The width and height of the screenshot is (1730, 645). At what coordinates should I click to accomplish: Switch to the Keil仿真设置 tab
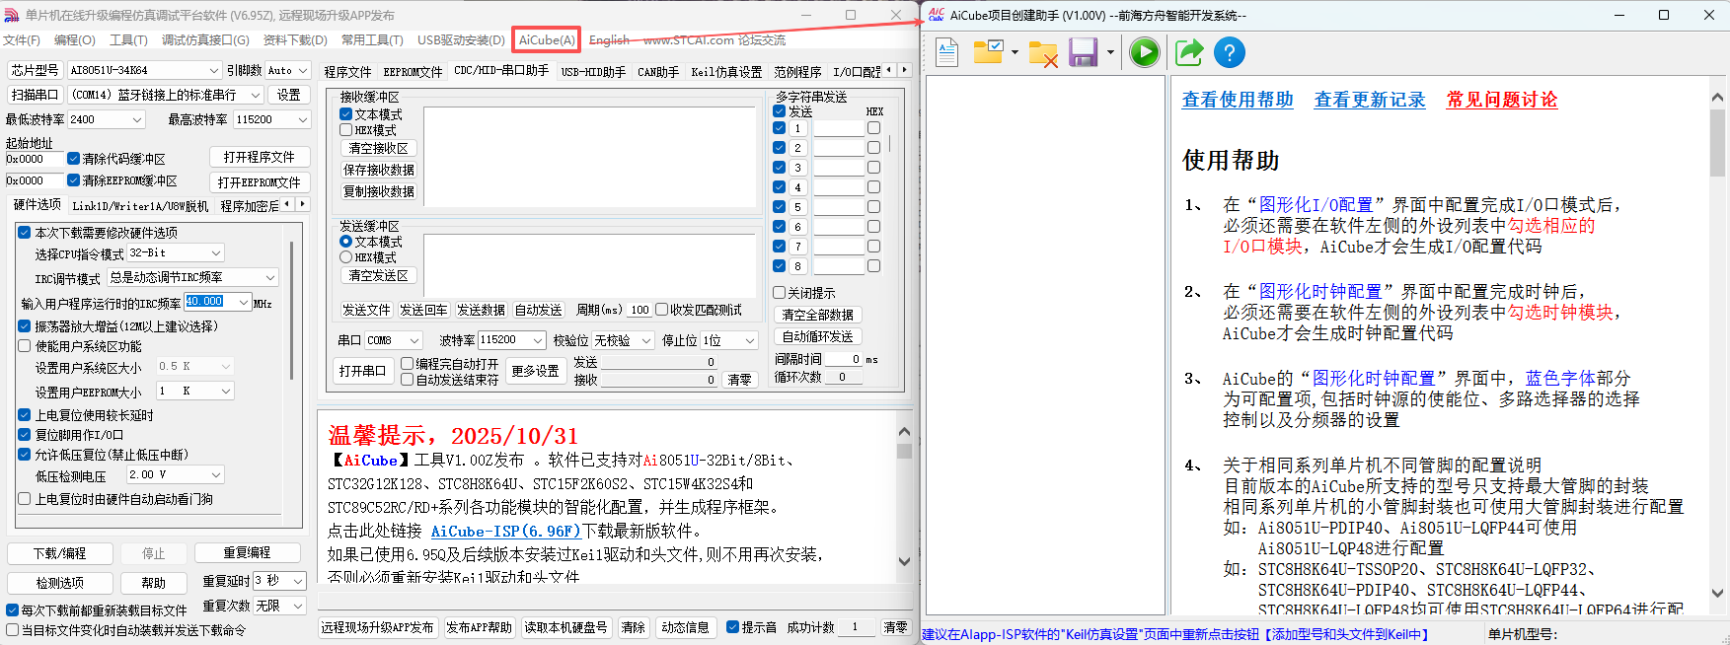[x=726, y=72]
